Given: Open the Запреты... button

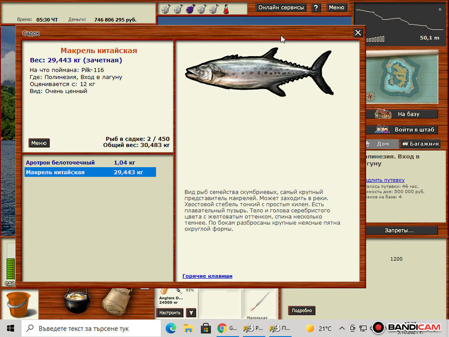Looking at the screenshot, I should click(x=399, y=231).
